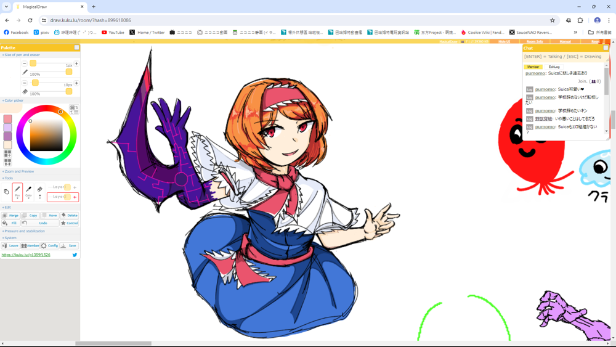Click the add swatch grid icon
616x347 pixels.
(x=7, y=153)
